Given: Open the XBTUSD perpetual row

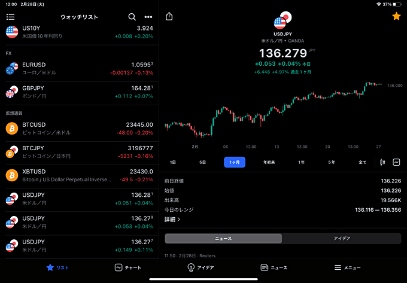Looking at the screenshot, I should pos(80,175).
